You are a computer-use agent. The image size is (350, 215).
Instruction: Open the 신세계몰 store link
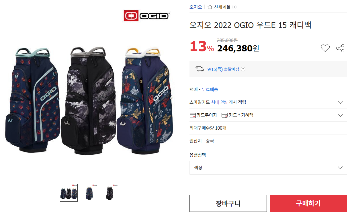point(222,7)
